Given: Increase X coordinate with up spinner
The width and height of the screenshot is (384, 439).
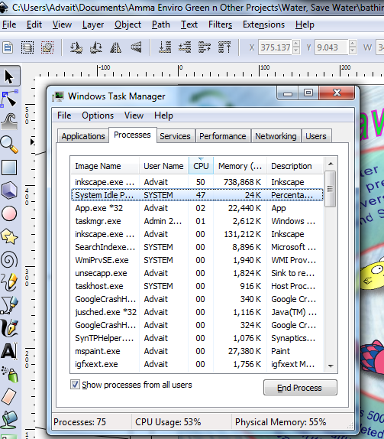Looking at the screenshot, I should 296,44.
